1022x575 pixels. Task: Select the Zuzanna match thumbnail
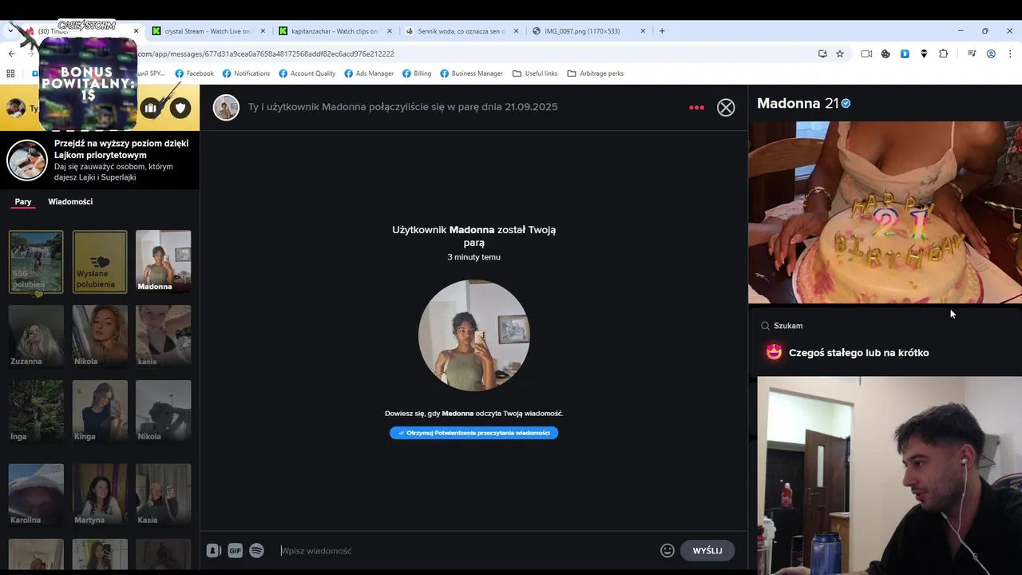pos(36,336)
